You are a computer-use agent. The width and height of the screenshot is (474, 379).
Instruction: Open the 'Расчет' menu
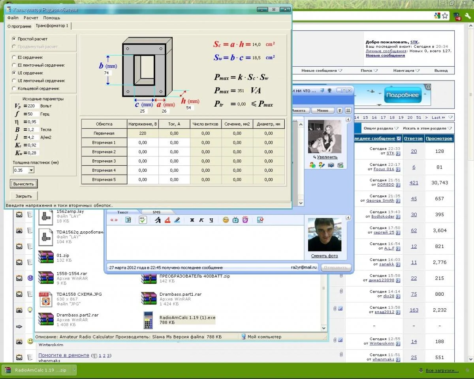[31, 18]
